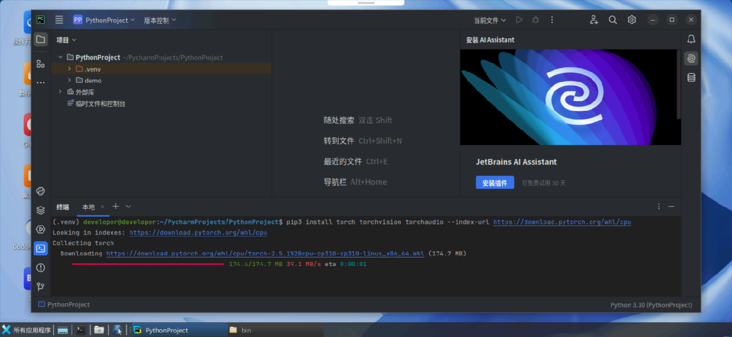
Task: Click the Debug bug icon
Action: [x=536, y=20]
